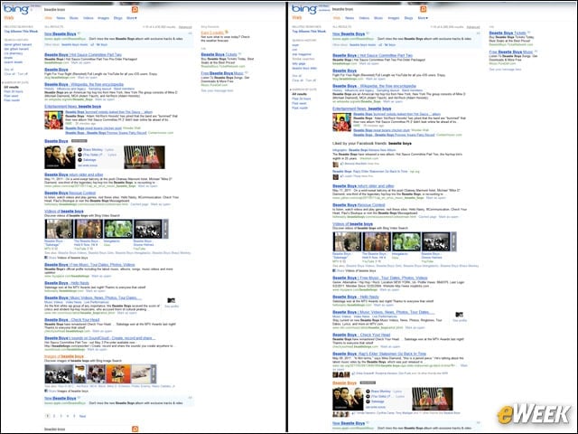Screen dimensions: 578x434
Task: Click Facebook share icon under images, left page
Action: [46, 391]
